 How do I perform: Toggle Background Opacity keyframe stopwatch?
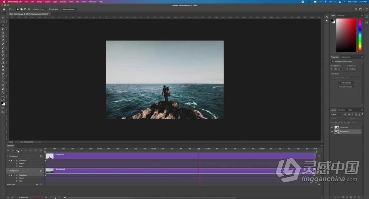pos(17,178)
